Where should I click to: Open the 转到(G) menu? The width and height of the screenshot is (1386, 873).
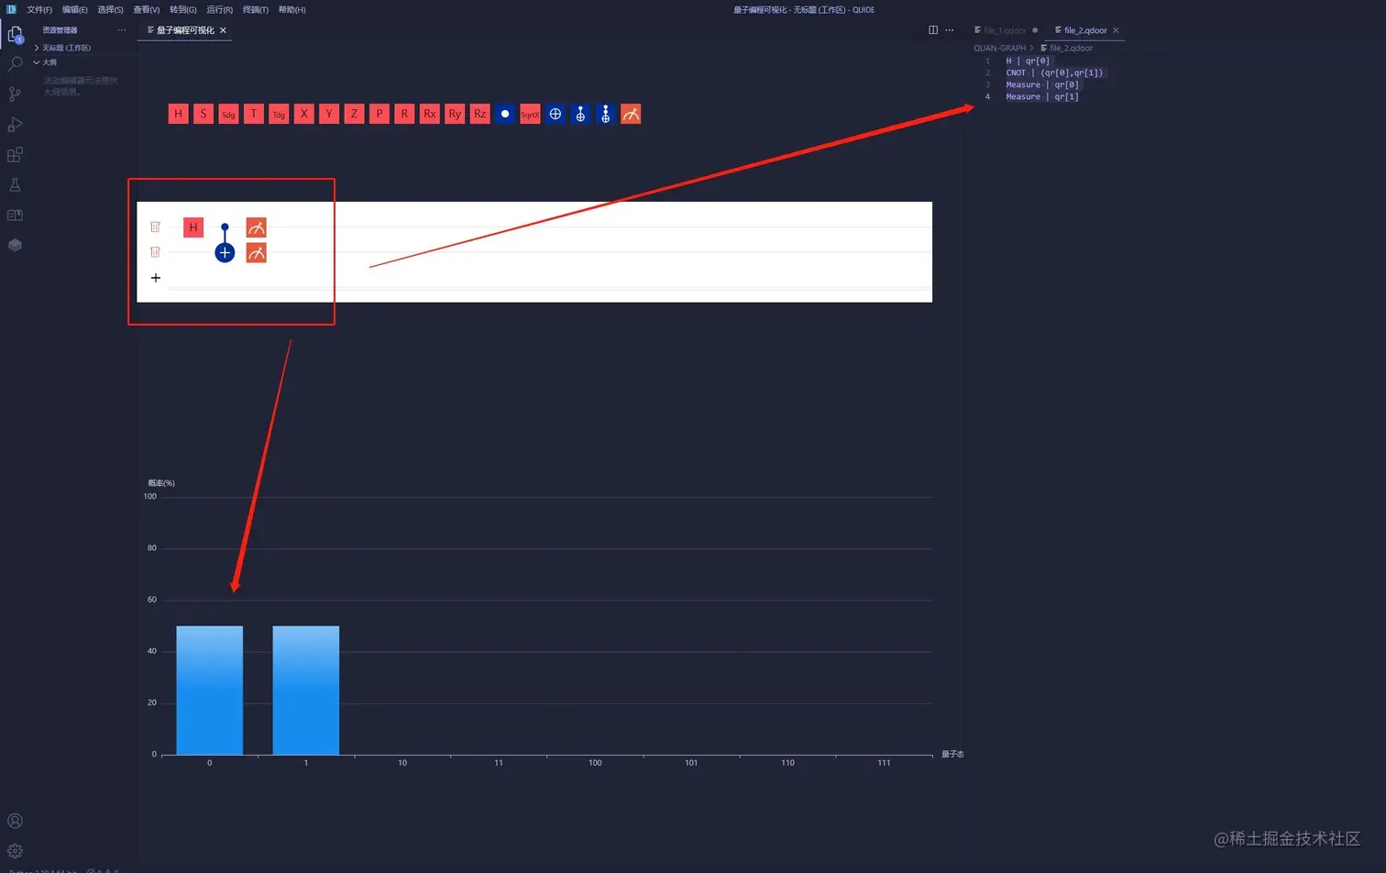pos(183,10)
